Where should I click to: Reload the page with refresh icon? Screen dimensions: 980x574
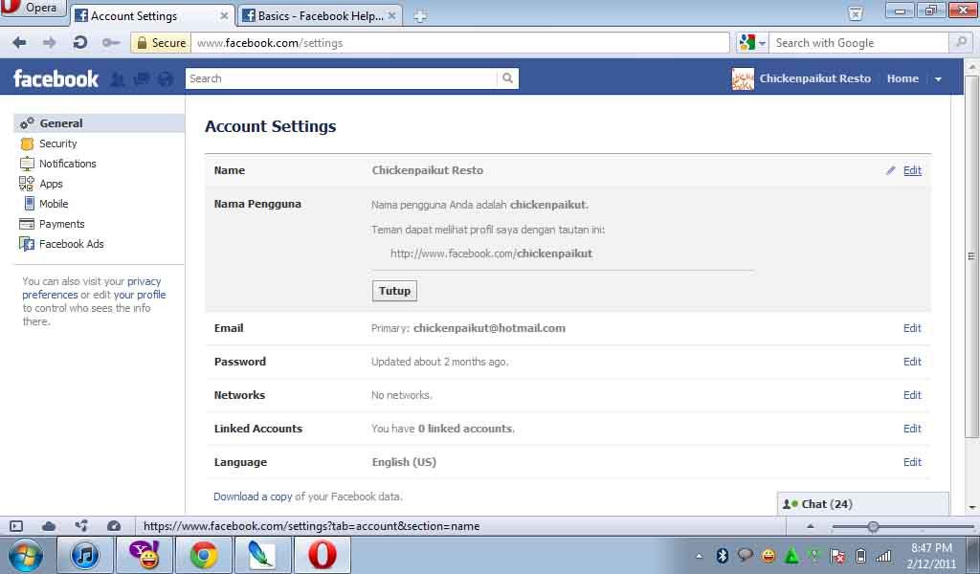point(79,42)
